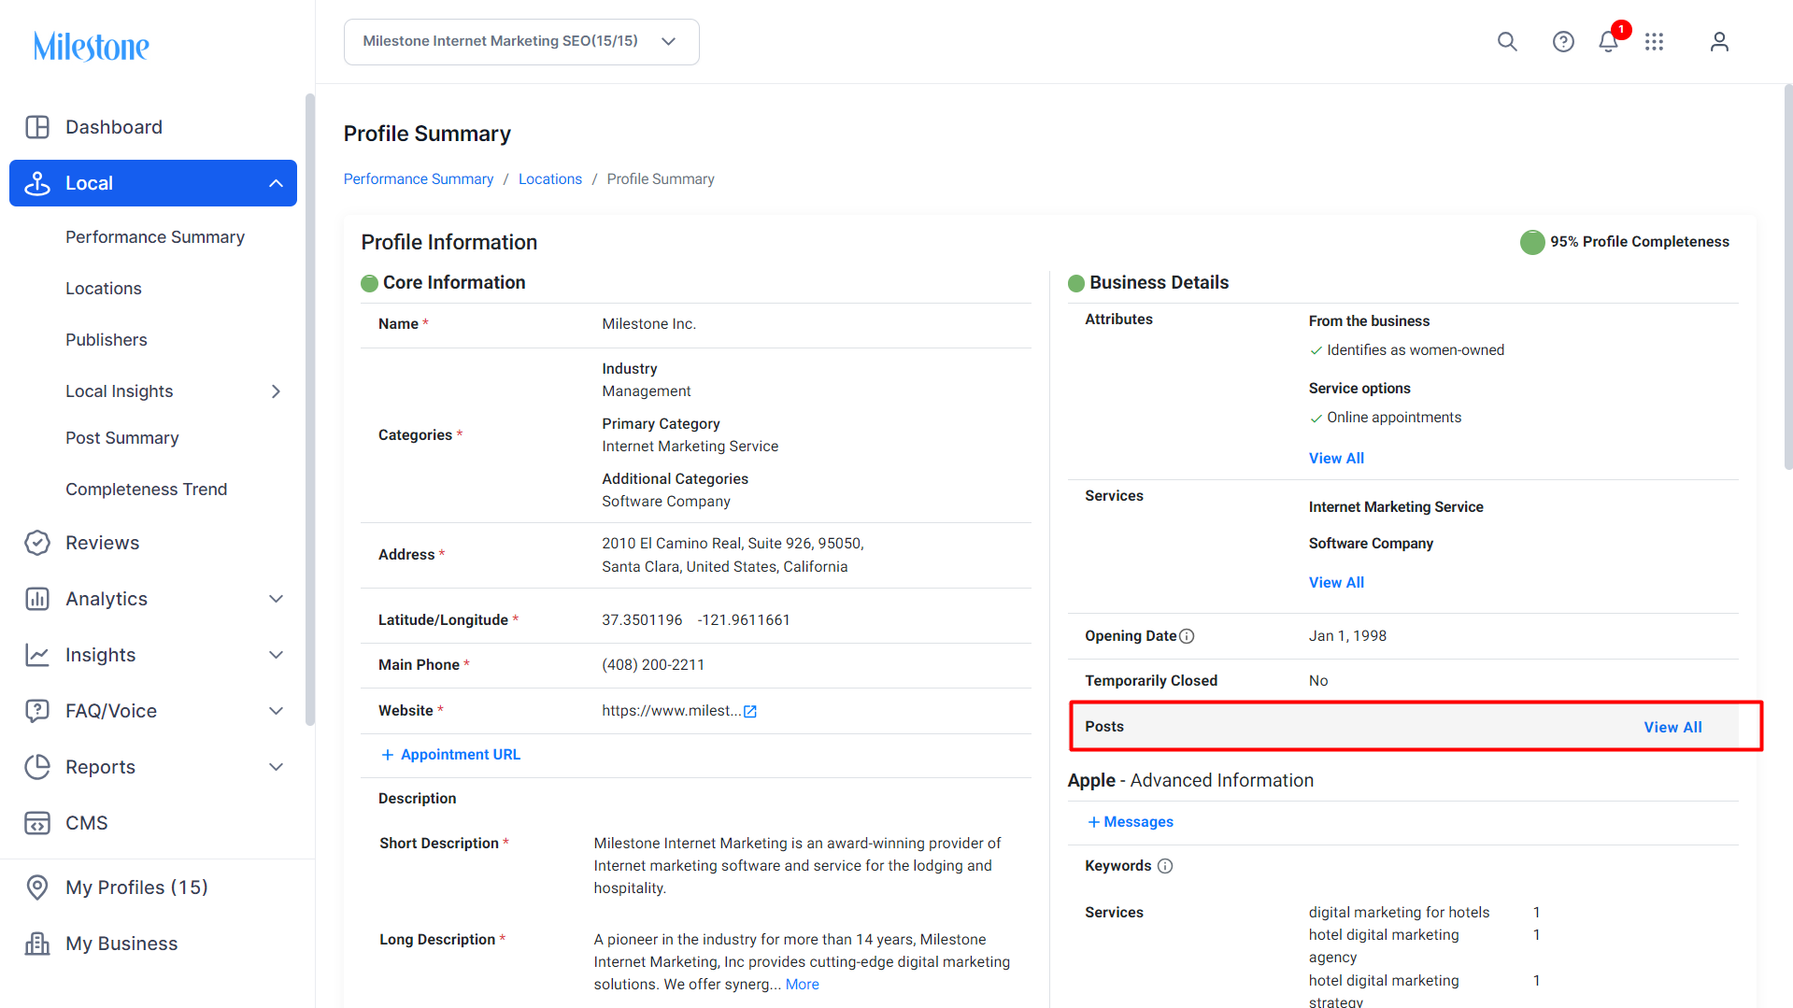Expand the Insights menu chevron
Image resolution: width=1793 pixels, height=1008 pixels.
(x=276, y=655)
